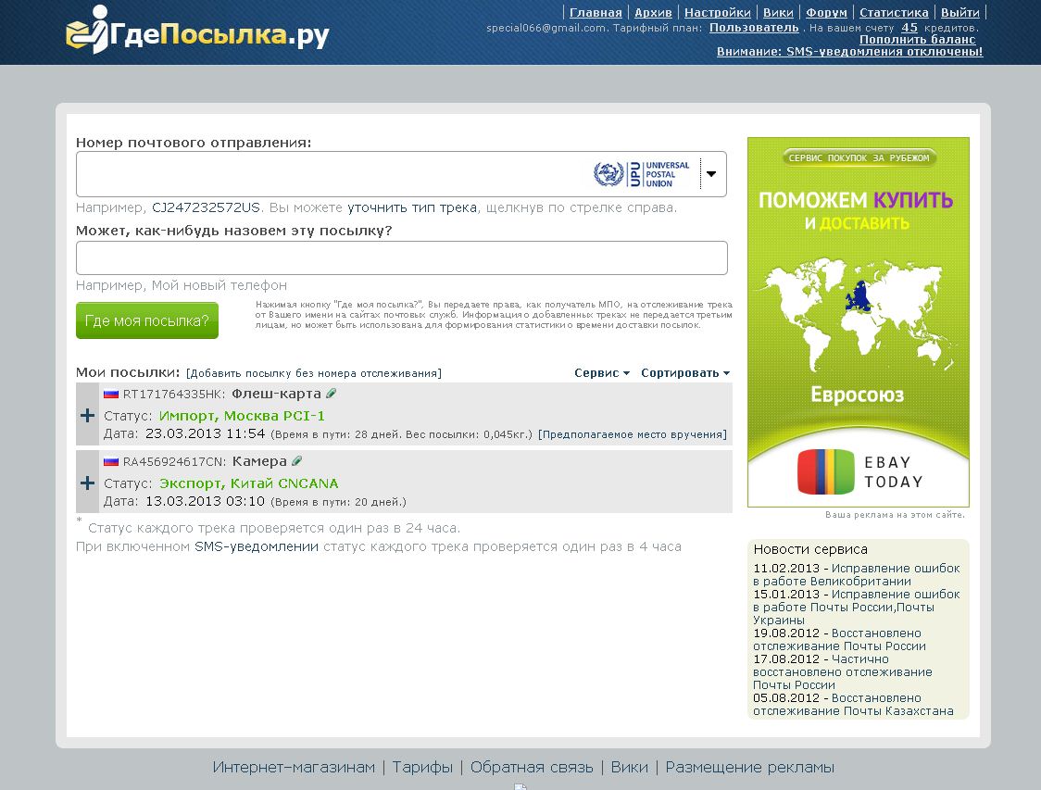The image size is (1041, 790).
Task: Open the Настройки menu item
Action: coord(718,13)
